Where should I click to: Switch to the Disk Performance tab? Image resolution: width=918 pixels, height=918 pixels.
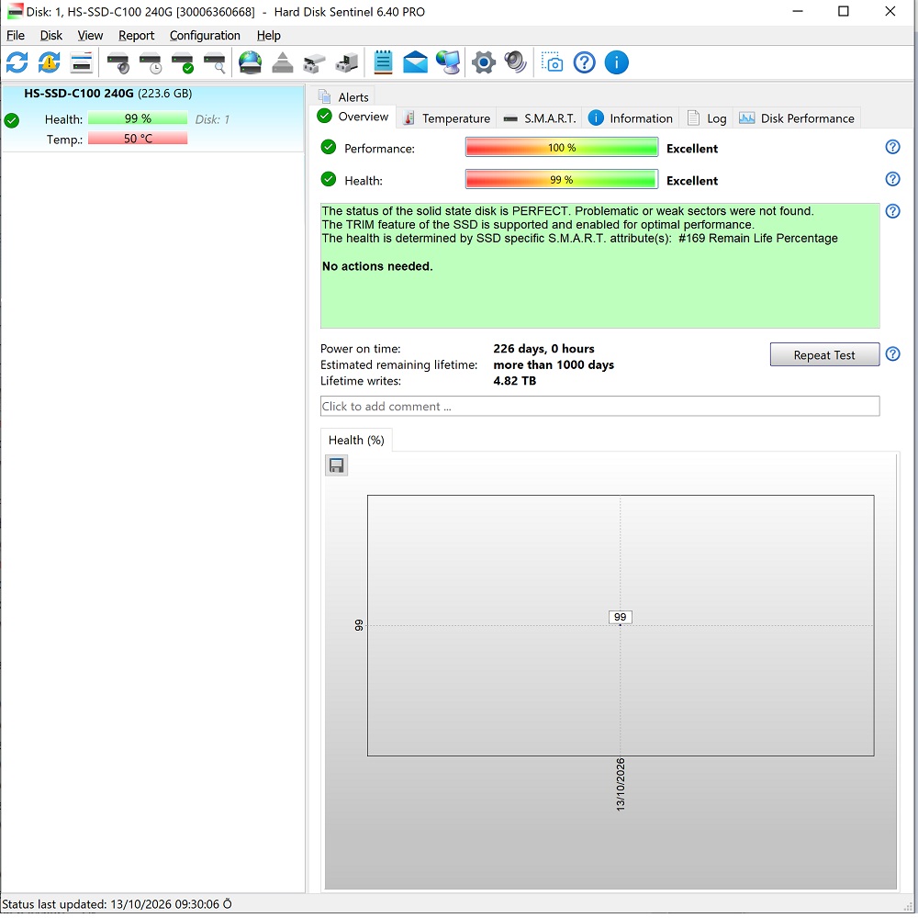(x=797, y=118)
